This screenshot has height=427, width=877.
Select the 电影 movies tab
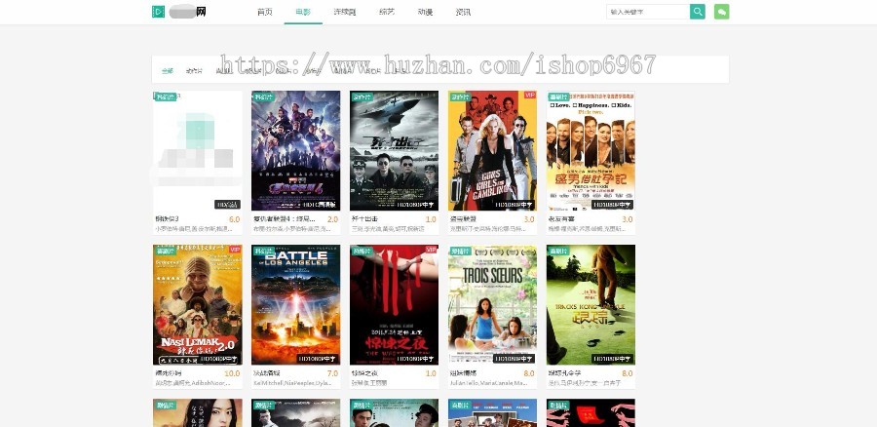(303, 12)
